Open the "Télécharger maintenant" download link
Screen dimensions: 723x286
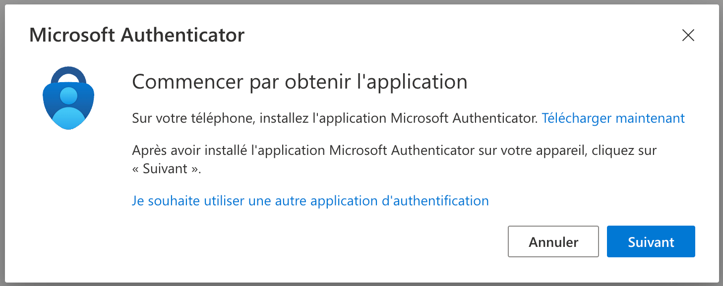(x=613, y=118)
